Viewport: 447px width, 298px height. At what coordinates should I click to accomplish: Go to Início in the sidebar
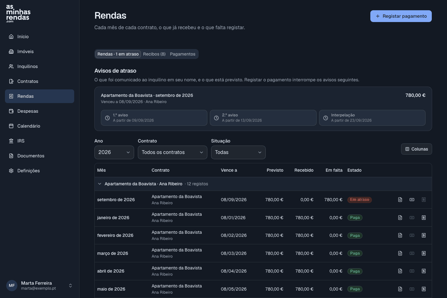point(39,37)
